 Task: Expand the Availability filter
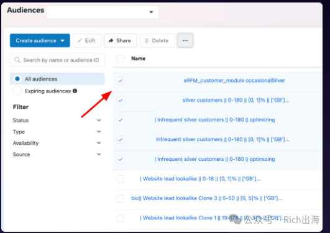tap(99, 143)
